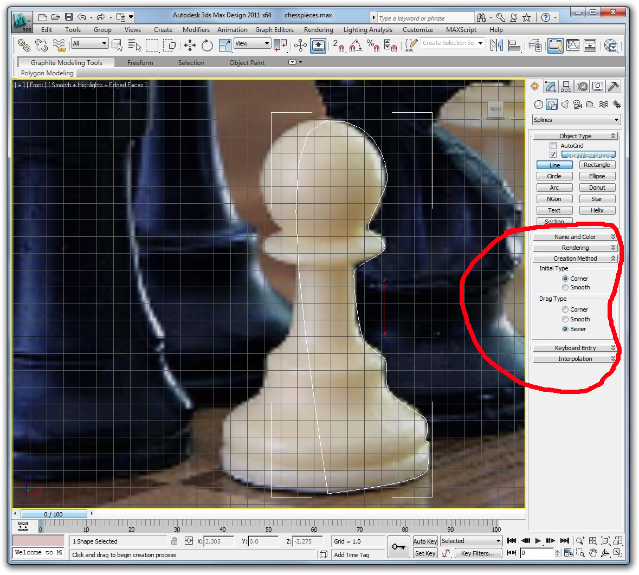Open the Modifiers menu
This screenshot has height=575, width=639.
(x=196, y=30)
